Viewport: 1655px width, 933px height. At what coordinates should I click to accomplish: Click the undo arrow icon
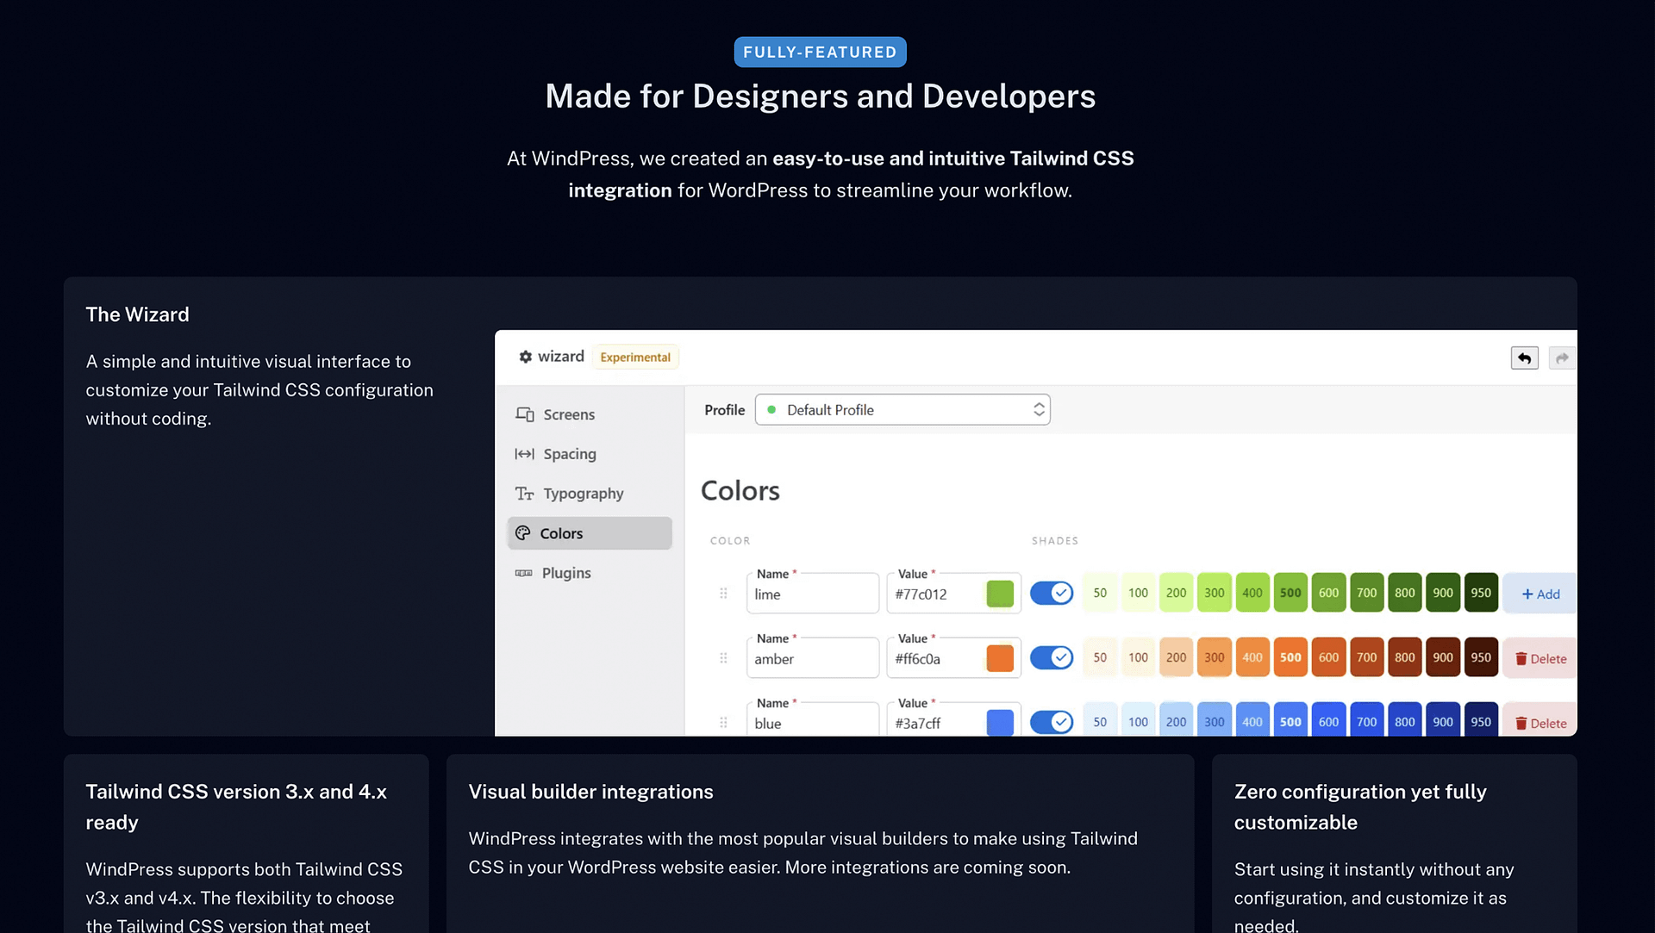coord(1524,358)
